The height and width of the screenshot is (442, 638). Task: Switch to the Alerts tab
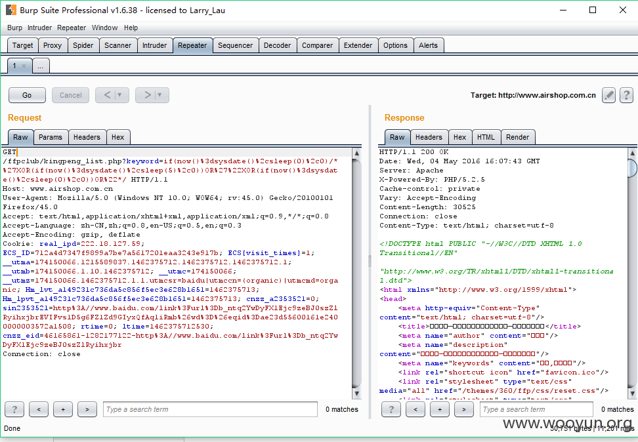[x=428, y=45]
